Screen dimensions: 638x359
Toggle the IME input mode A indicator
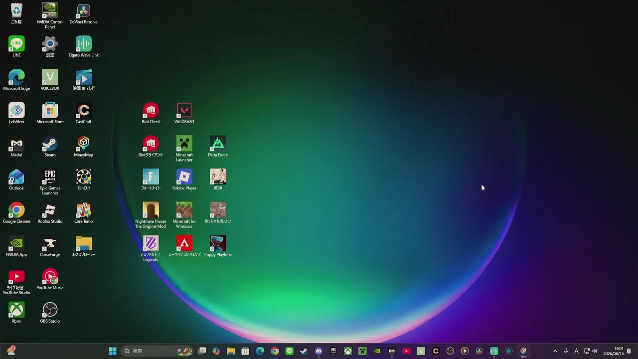(x=577, y=351)
